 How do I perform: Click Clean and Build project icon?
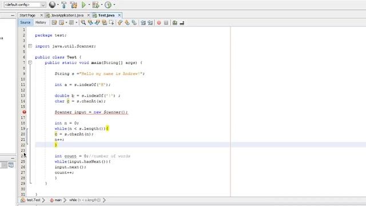coord(74,5)
